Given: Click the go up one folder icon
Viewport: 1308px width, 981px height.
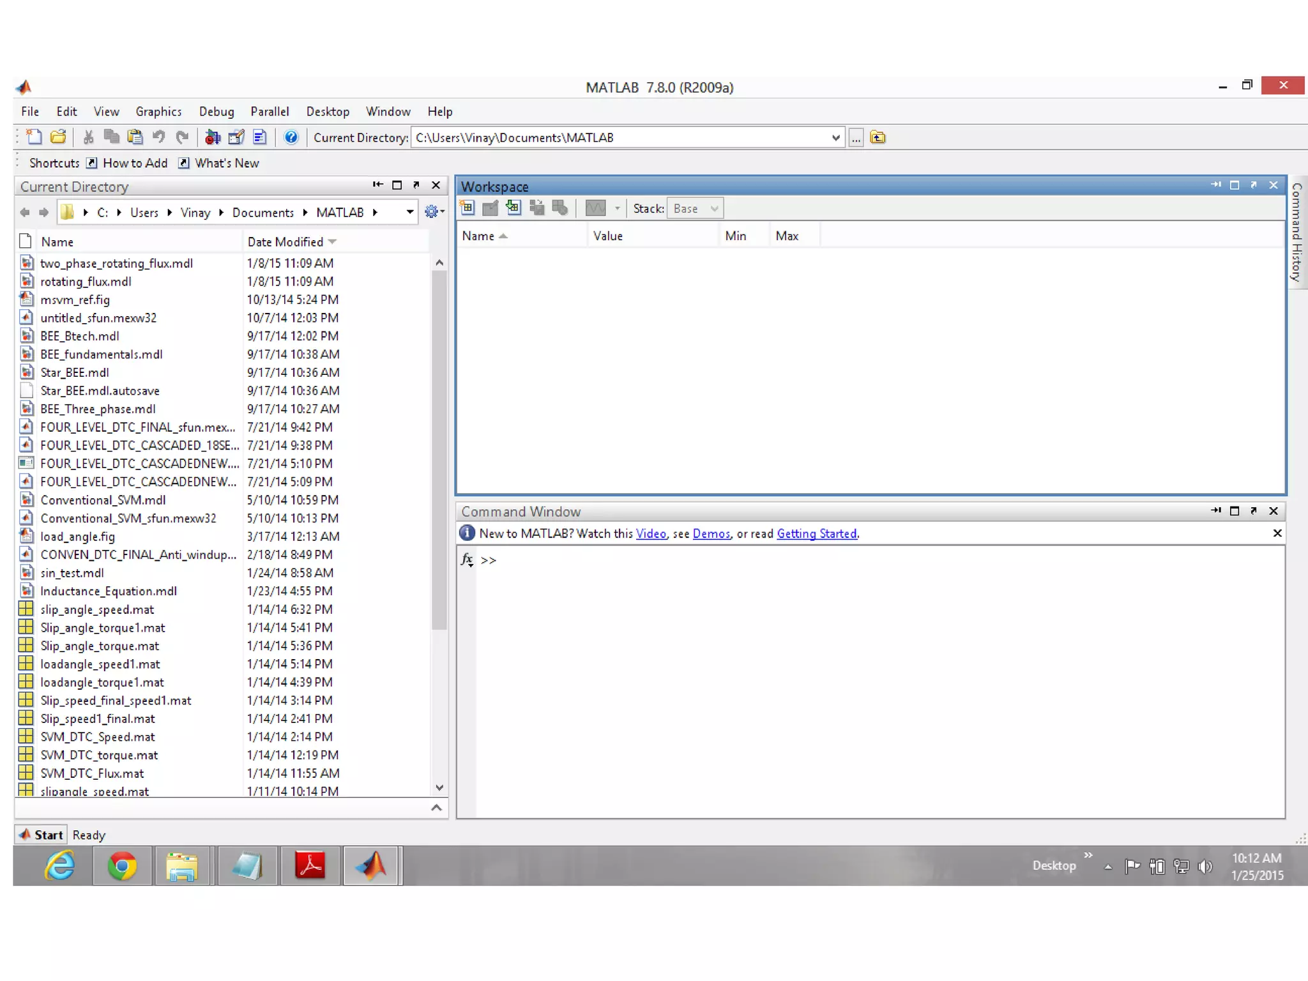Looking at the screenshot, I should tap(878, 137).
